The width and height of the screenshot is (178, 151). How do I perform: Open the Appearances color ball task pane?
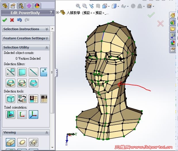coord(173,43)
